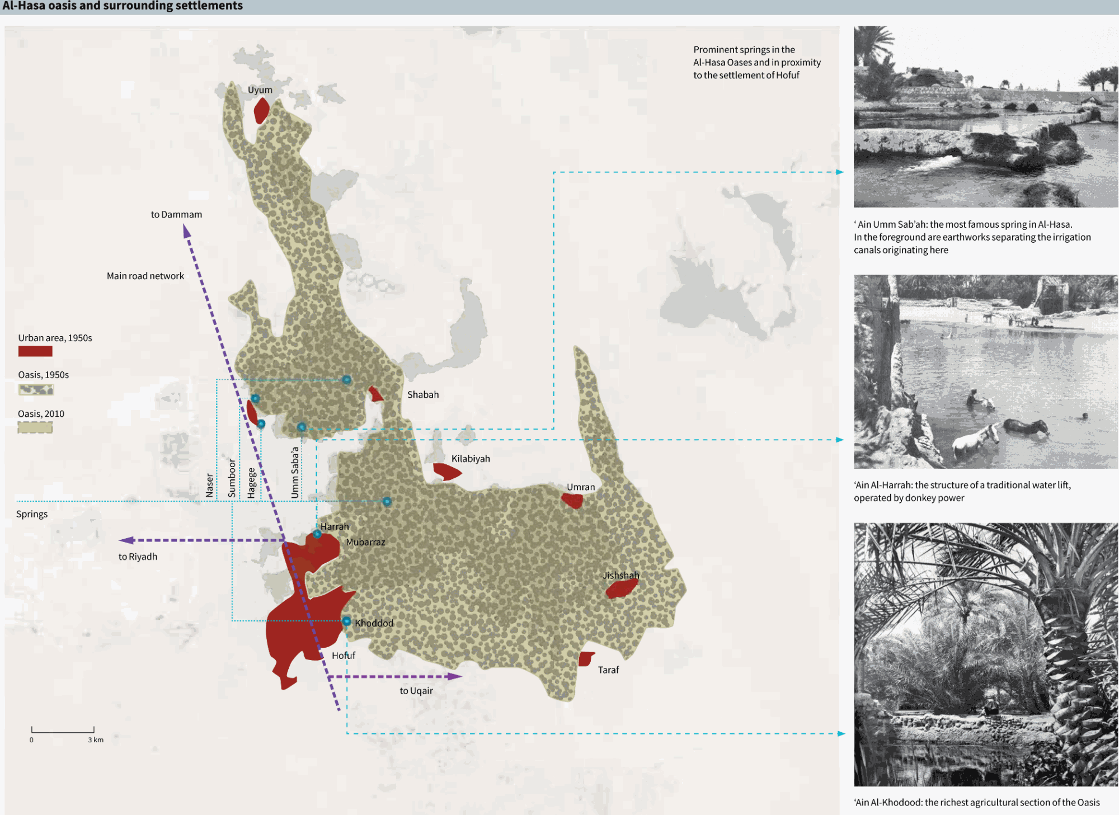Click the Shabah red settlement marker
Viewport: 1119px width, 815px height.
pyautogui.click(x=375, y=394)
